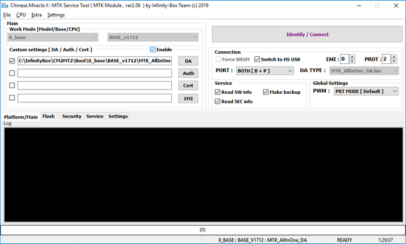Image resolution: width=406 pixels, height=244 pixels.
Task: Click the EMI file path input field
Action: (x=95, y=98)
